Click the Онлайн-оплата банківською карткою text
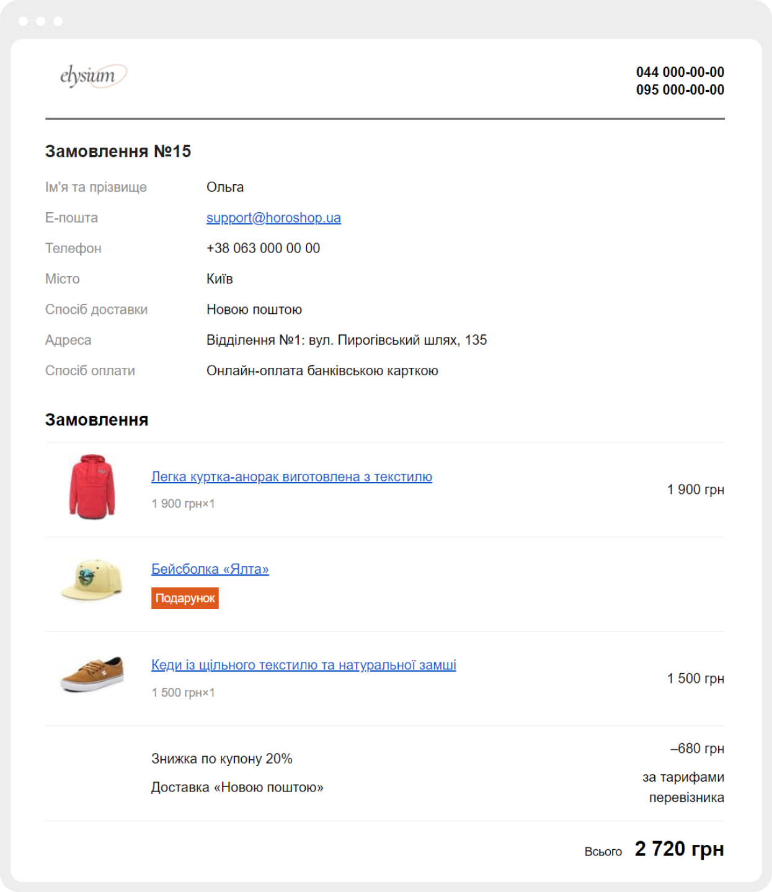 coord(322,371)
